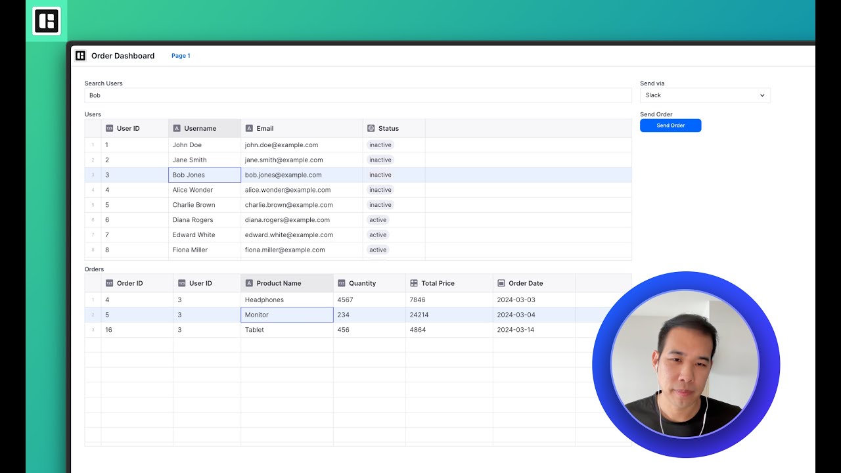Screen dimensions: 841x473
Task: Select the Alice Wonder username cell
Action: pyautogui.click(x=204, y=190)
